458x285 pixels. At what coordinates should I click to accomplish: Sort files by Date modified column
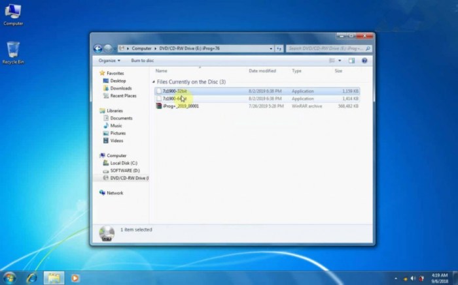pos(262,70)
